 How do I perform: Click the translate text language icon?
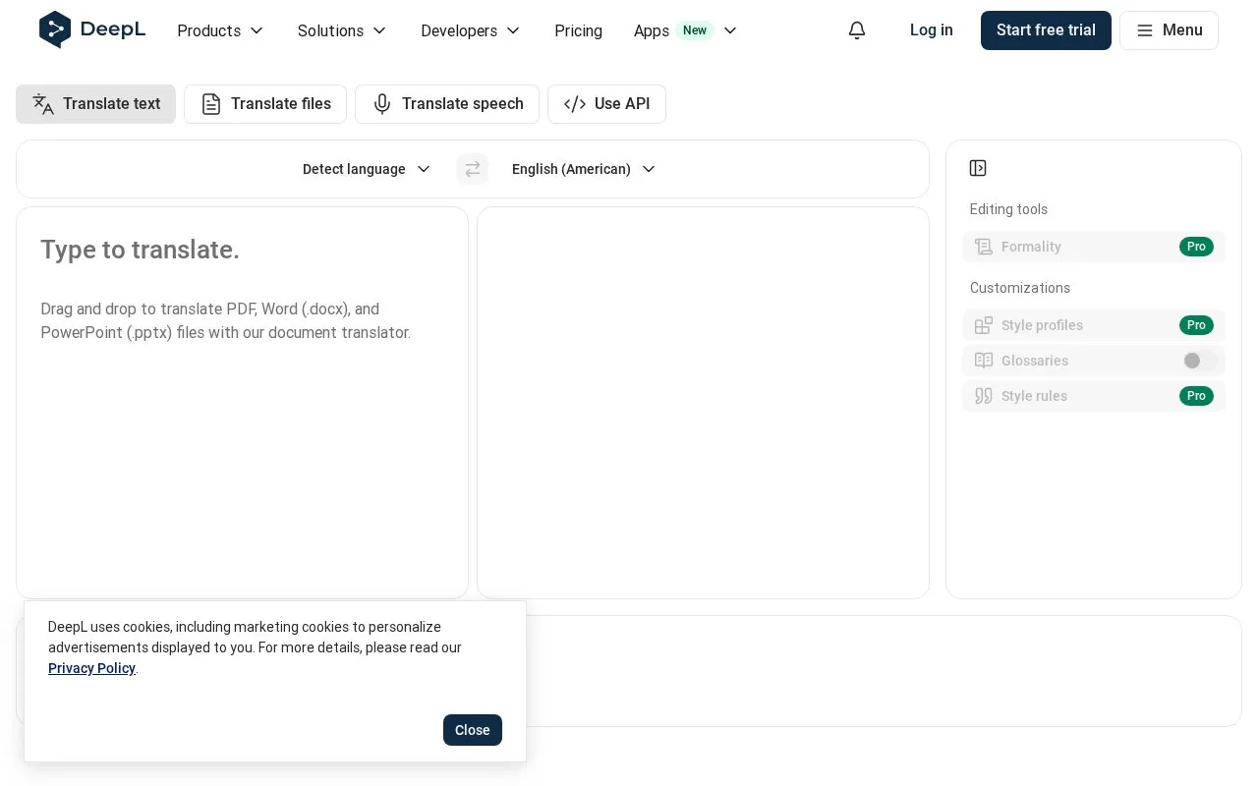[43, 104]
